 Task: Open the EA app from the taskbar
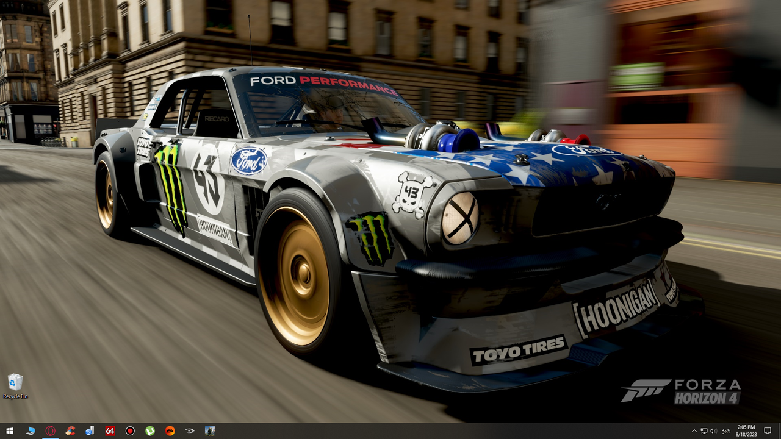[170, 430]
